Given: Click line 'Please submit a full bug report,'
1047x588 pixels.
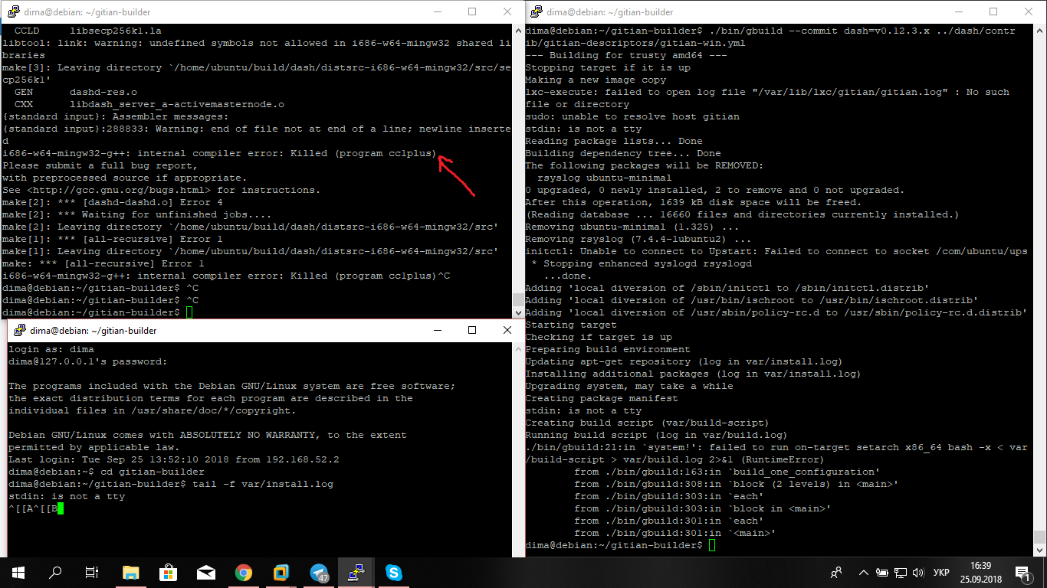Looking at the screenshot, I should 100,165.
